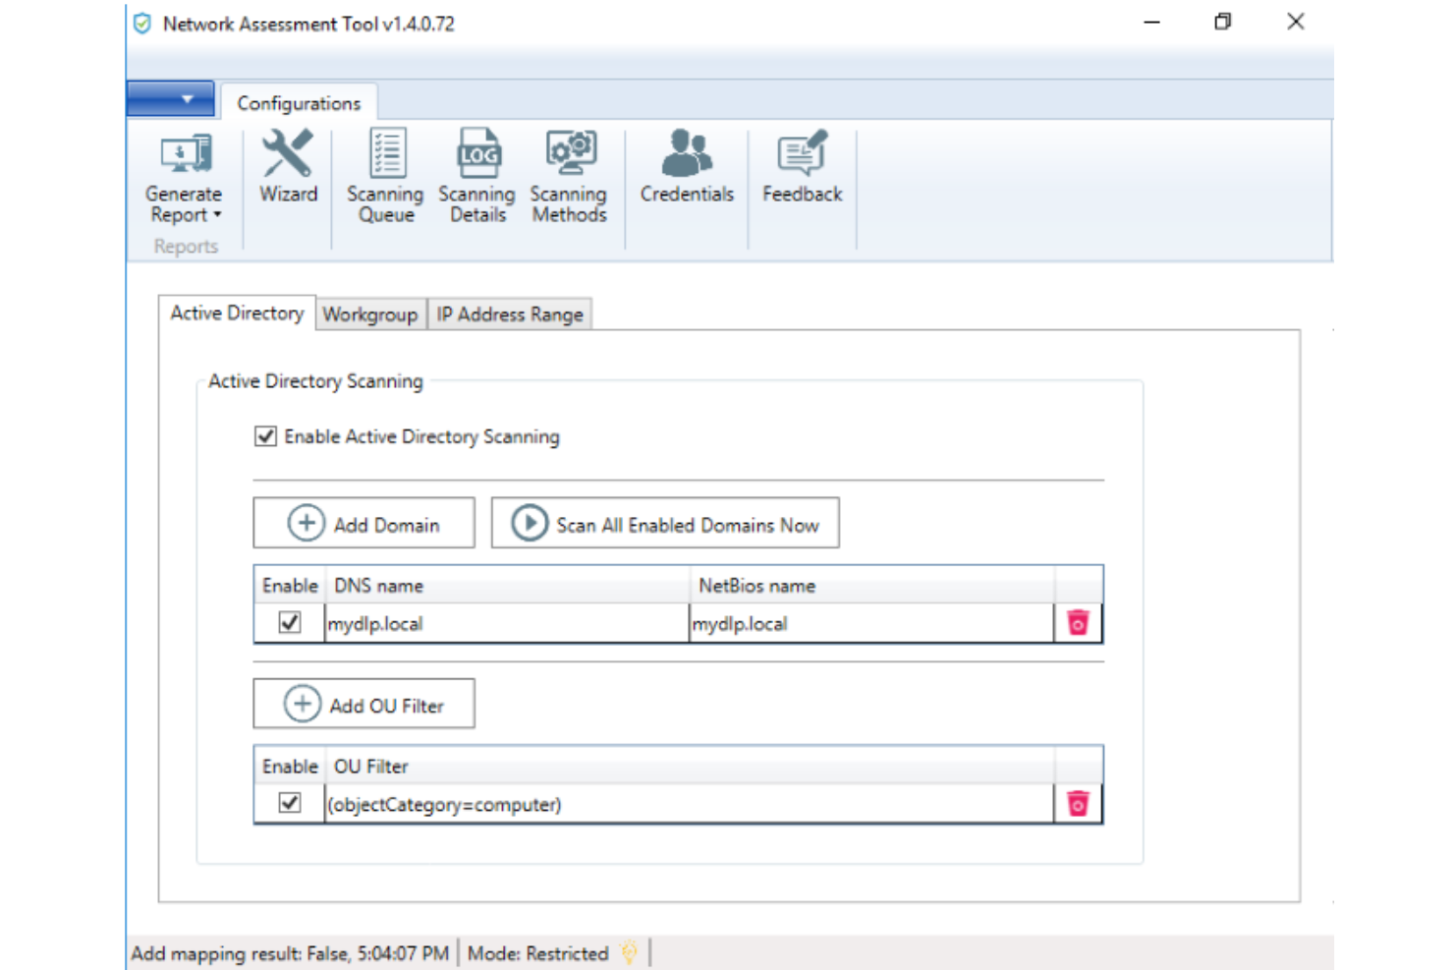Viewport: 1454px width, 970px height.
Task: Toggle Enable Active Directory Scanning checkbox
Action: point(265,436)
